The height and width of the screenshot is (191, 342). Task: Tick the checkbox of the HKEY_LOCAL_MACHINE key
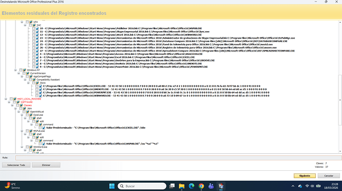pyautogui.click(x=11, y=99)
